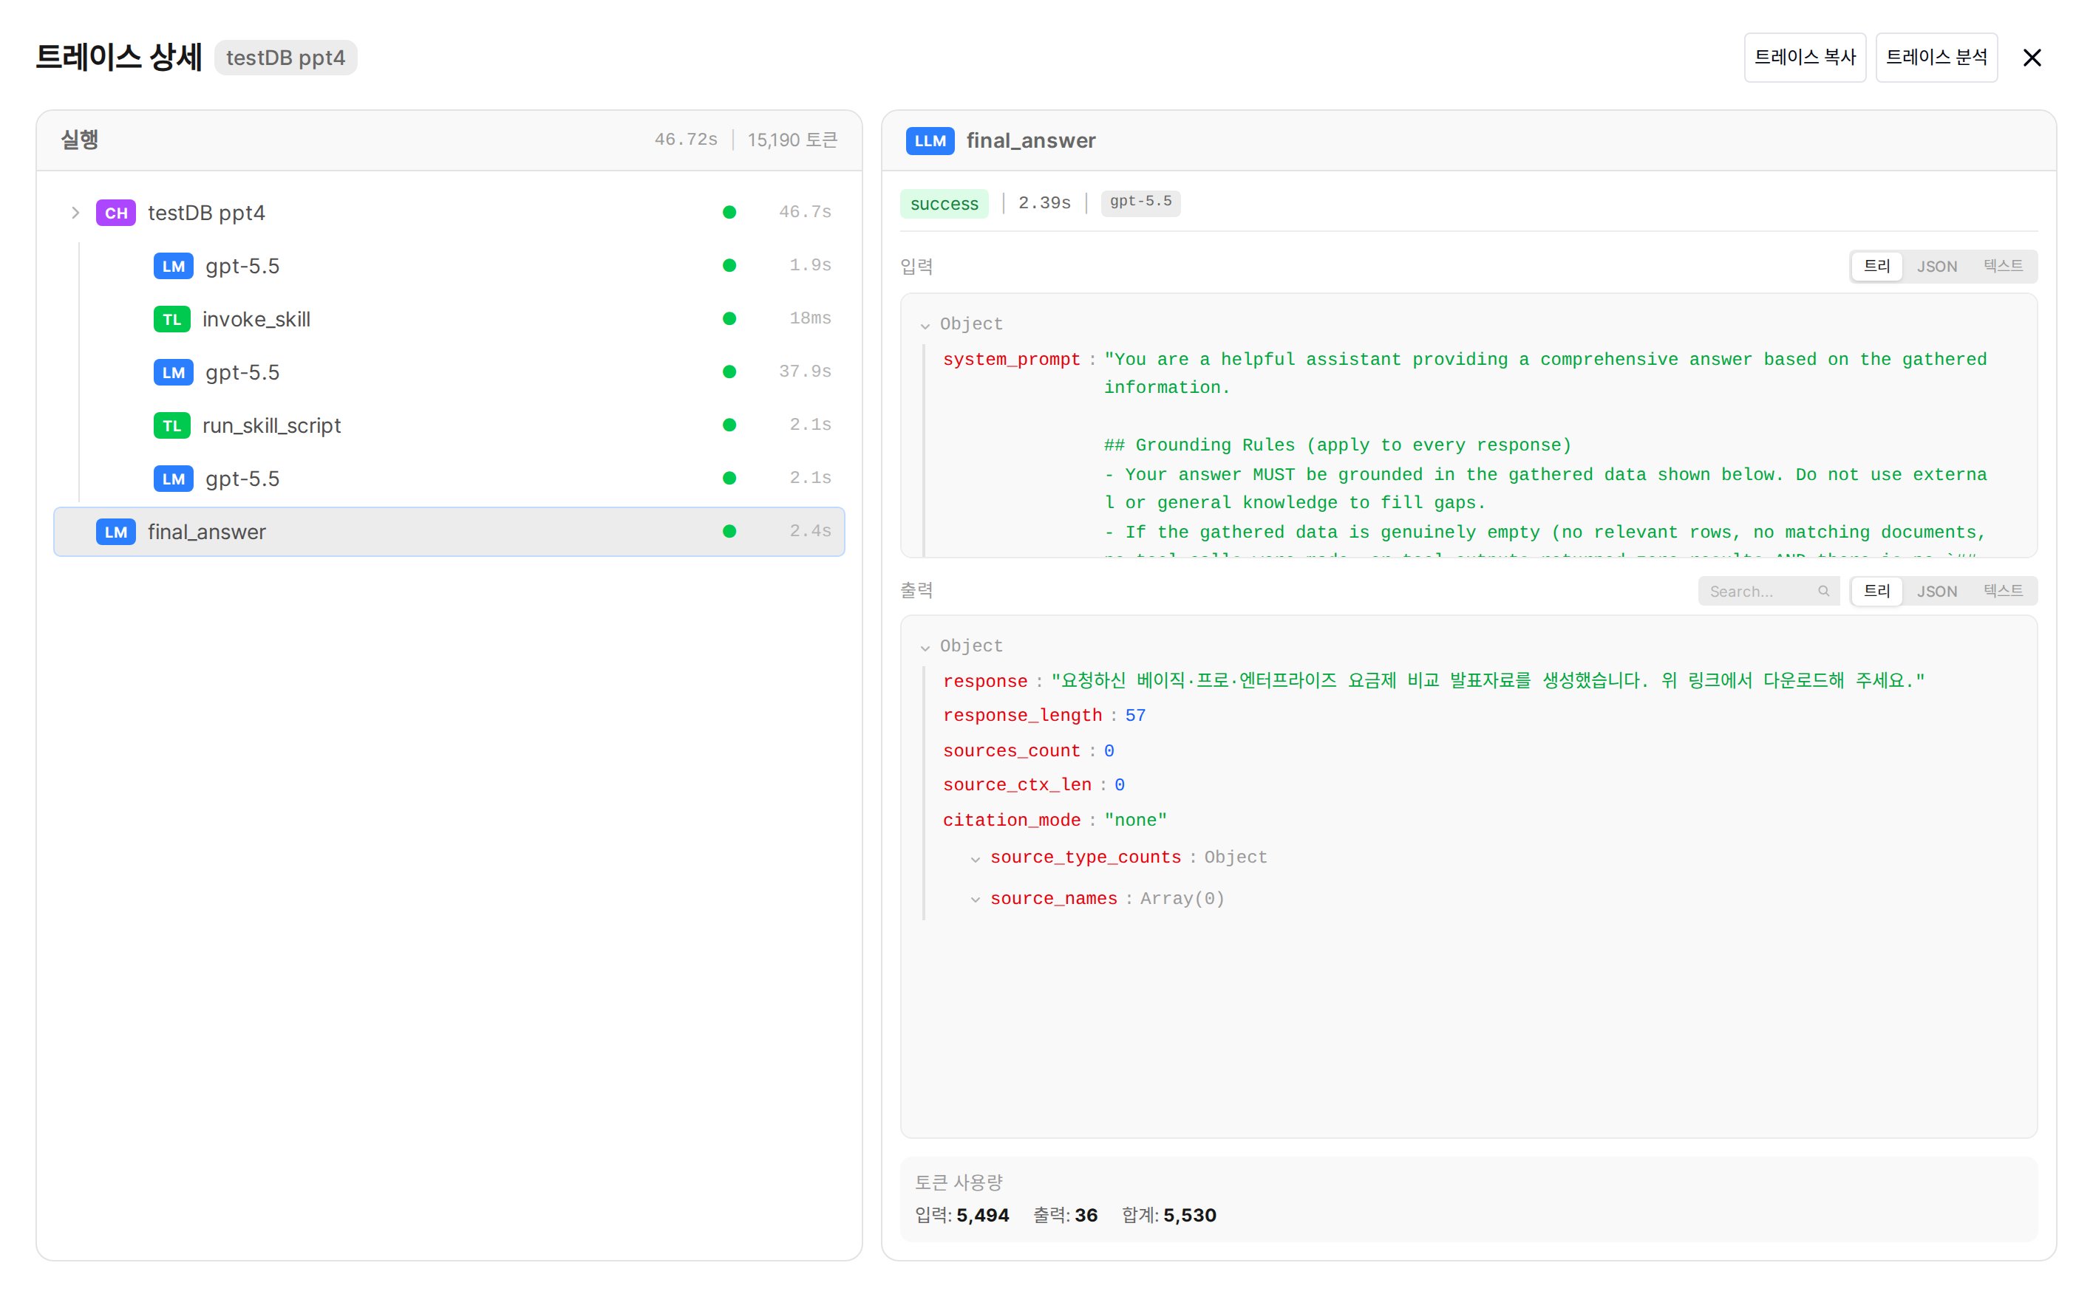This screenshot has width=2093, height=1291.
Task: Click the TL badge next to invoke_skill
Action: [171, 319]
